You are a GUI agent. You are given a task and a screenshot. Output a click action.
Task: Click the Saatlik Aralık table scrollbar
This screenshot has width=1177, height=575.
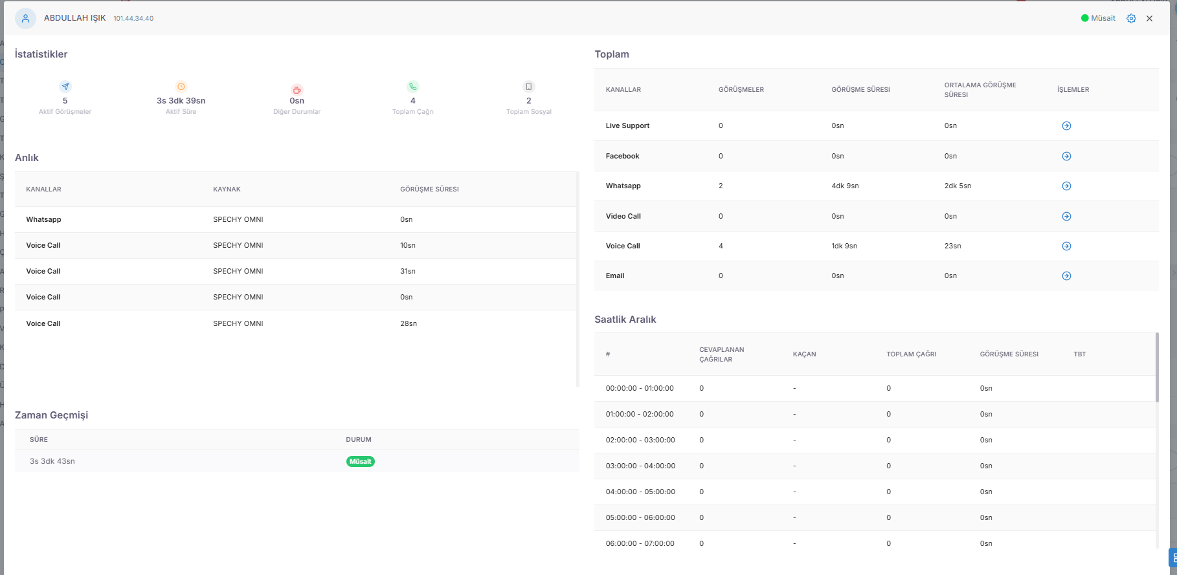coord(1157,367)
